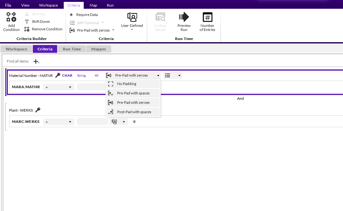Click key icon next to Material Number
This screenshot has width=343, height=211.
click(58, 75)
